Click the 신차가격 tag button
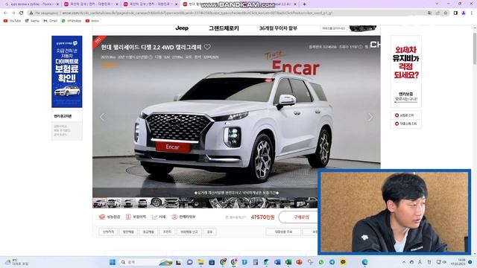Image resolution: width=477 pixels, height=268 pixels. point(108,232)
